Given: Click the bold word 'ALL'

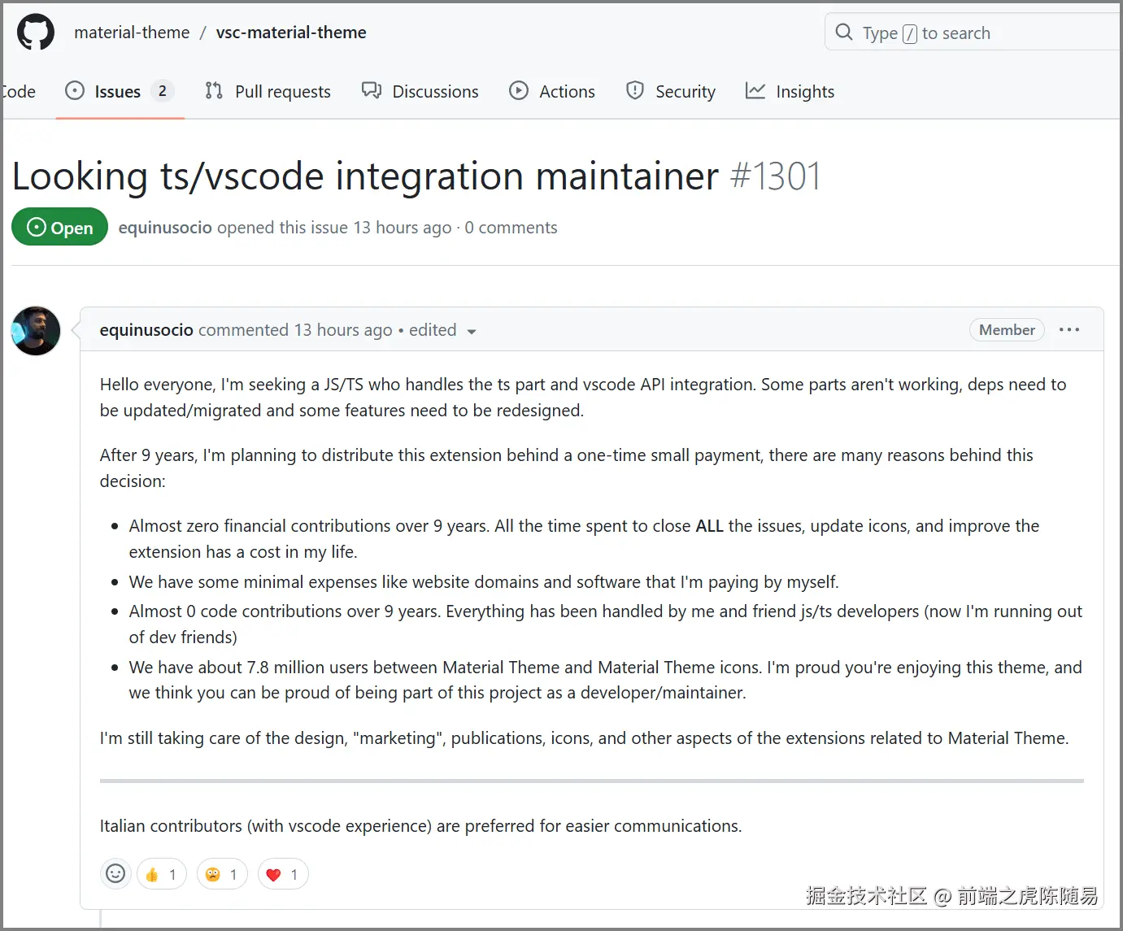Looking at the screenshot, I should (709, 526).
